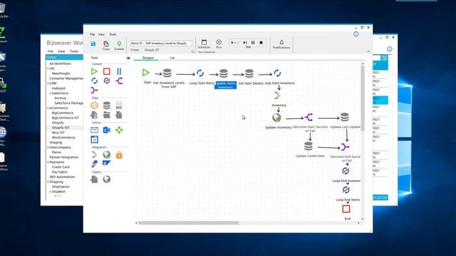Collapse the ribbon with the chevron

tap(368, 51)
